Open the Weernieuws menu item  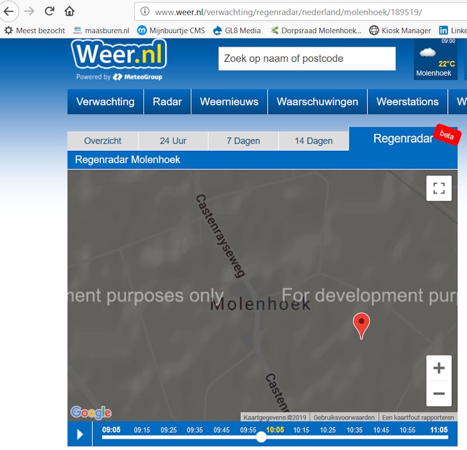(x=229, y=102)
